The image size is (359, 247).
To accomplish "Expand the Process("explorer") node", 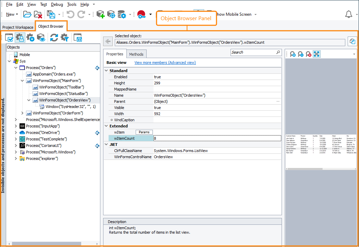I will pyautogui.click(x=15, y=158).
